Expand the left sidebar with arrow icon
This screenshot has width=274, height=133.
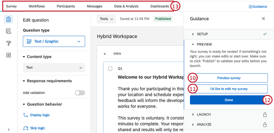tap(8, 129)
